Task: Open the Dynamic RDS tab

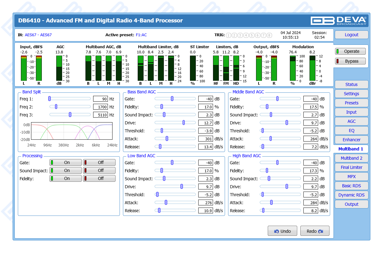Action: pyautogui.click(x=351, y=195)
